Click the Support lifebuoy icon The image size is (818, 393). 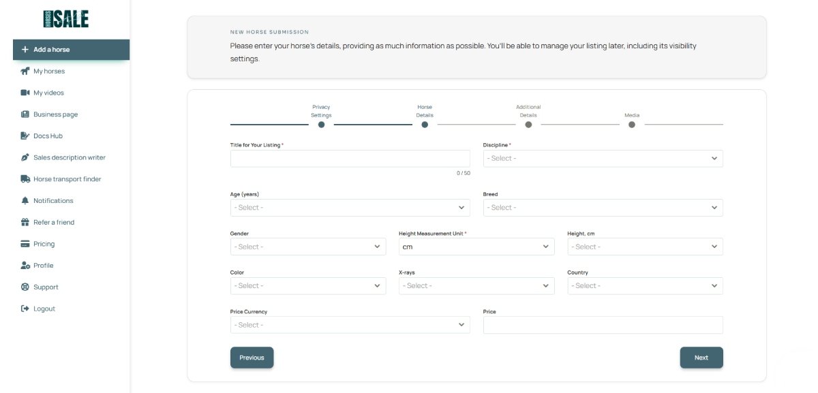[25, 287]
